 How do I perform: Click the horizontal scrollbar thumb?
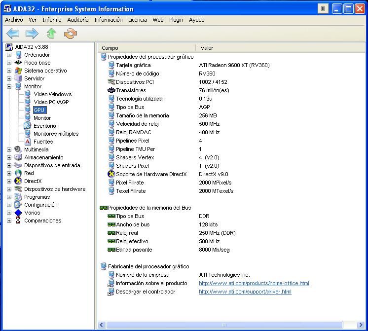(224, 325)
